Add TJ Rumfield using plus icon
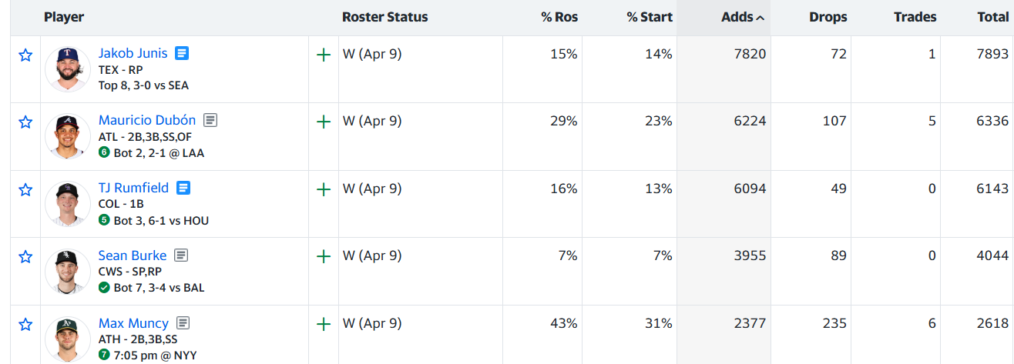The width and height of the screenshot is (1014, 364). click(324, 189)
